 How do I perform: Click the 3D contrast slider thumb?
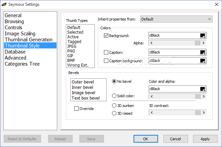point(198,113)
